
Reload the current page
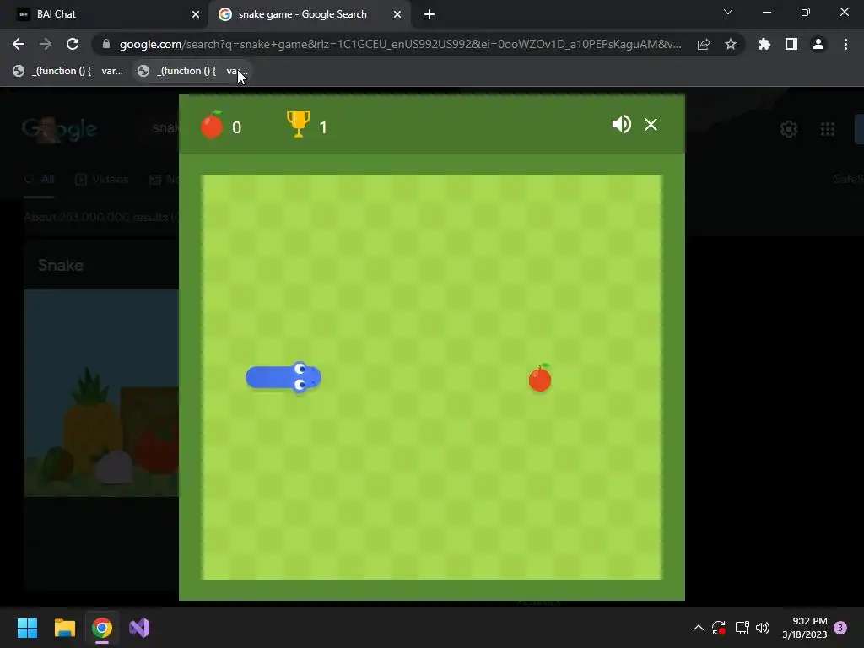click(73, 44)
